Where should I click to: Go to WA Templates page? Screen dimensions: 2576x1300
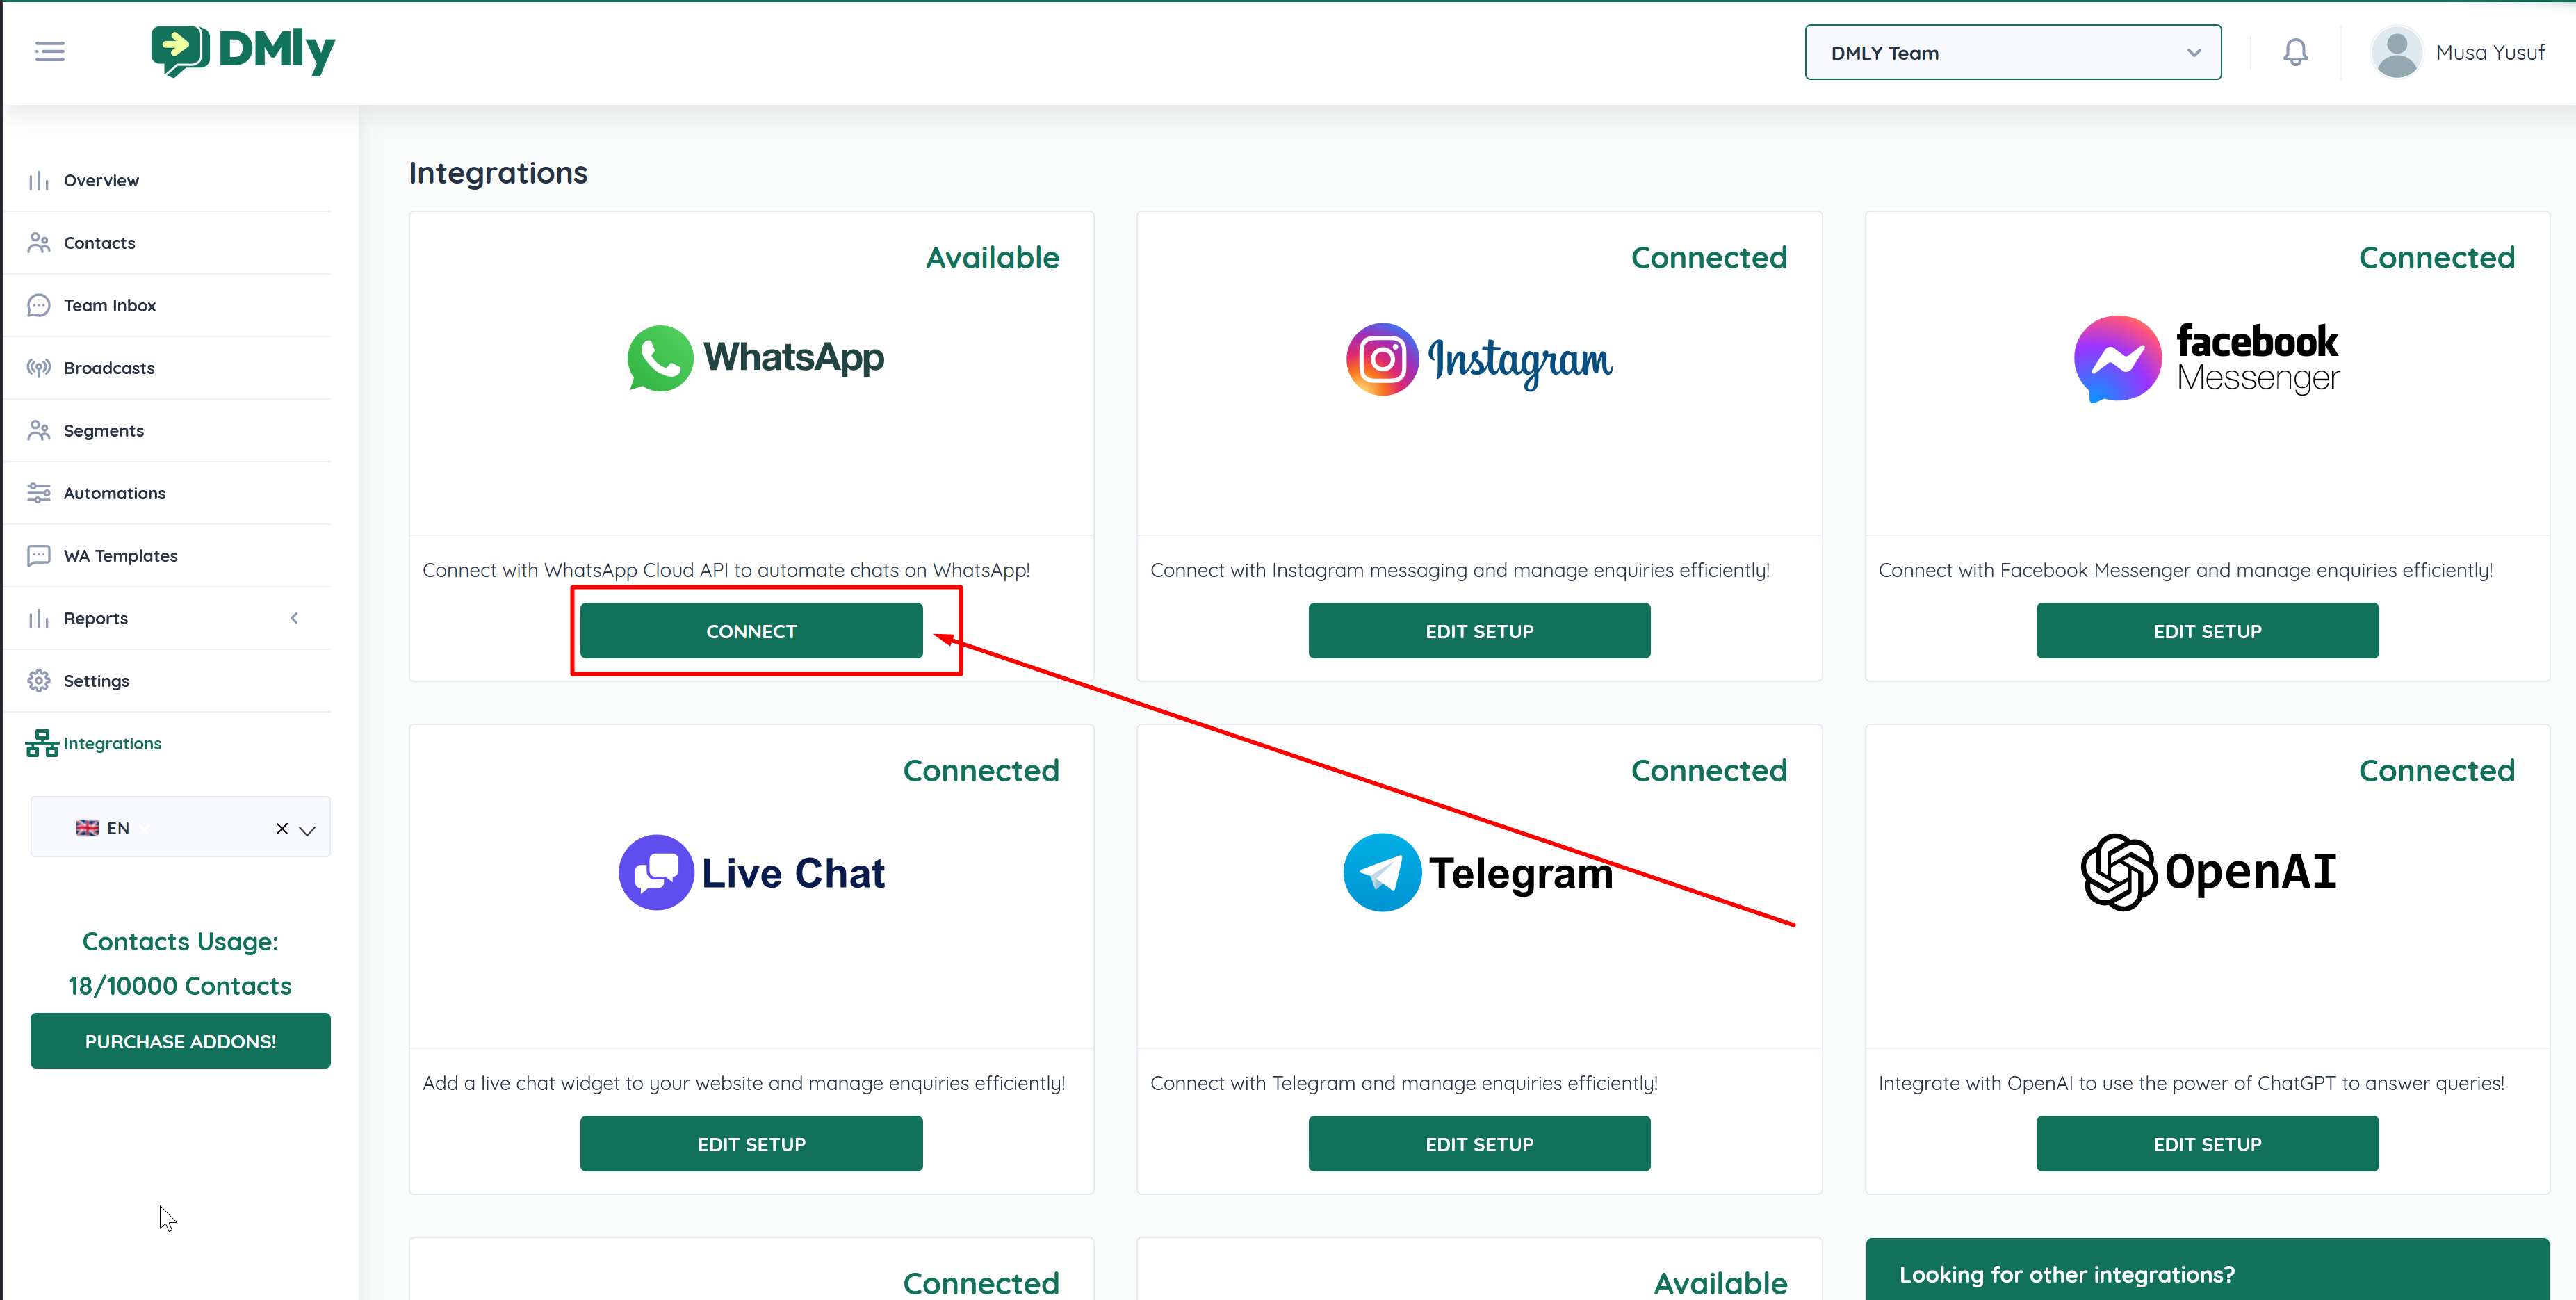click(x=120, y=556)
